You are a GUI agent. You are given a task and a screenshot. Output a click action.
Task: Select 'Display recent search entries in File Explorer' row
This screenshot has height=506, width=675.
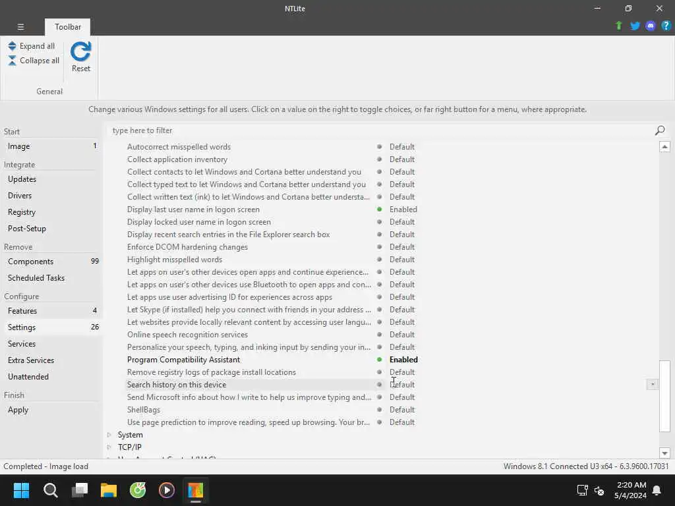[228, 235]
